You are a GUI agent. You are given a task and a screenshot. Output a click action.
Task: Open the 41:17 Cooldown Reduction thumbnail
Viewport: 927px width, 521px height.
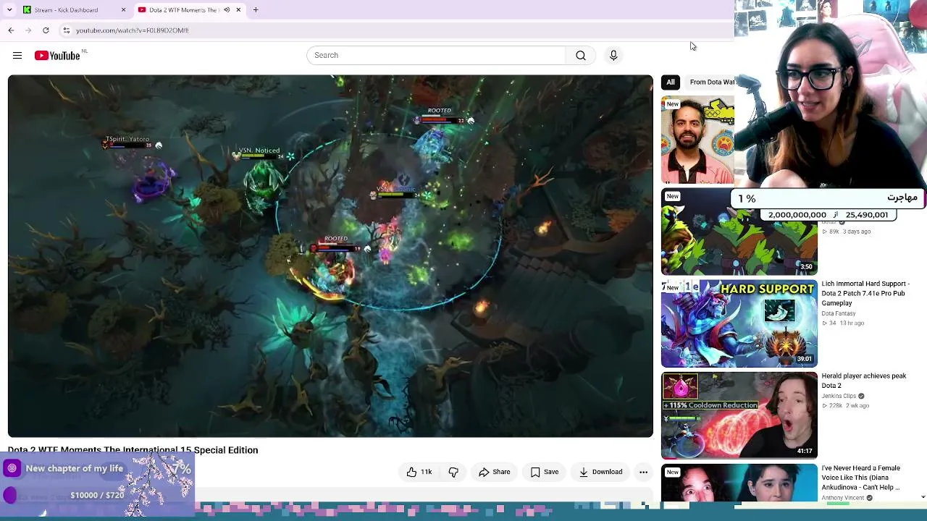coord(739,415)
